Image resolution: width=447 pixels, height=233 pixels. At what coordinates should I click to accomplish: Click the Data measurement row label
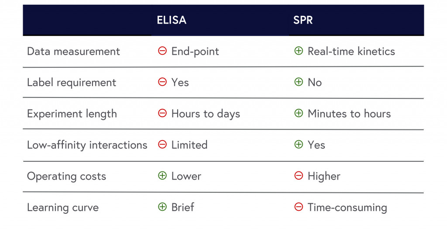73,52
